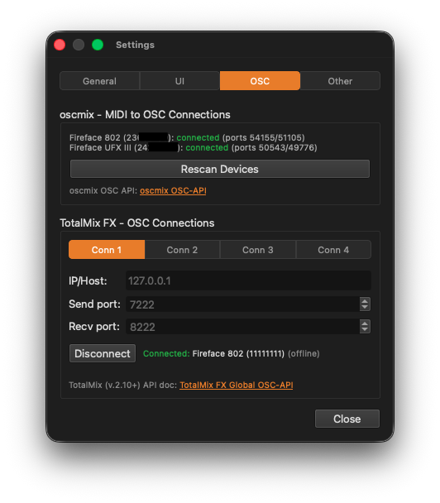440x503 pixels.
Task: Focus the Recv port field
Action: (x=243, y=327)
